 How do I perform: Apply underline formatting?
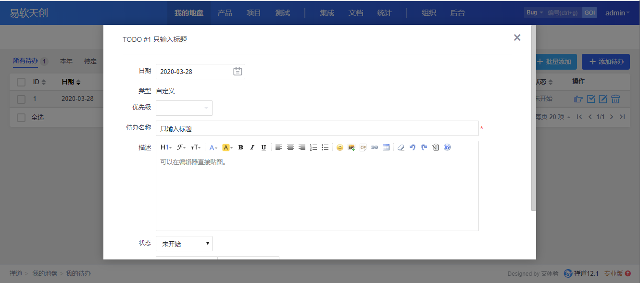coord(264,148)
